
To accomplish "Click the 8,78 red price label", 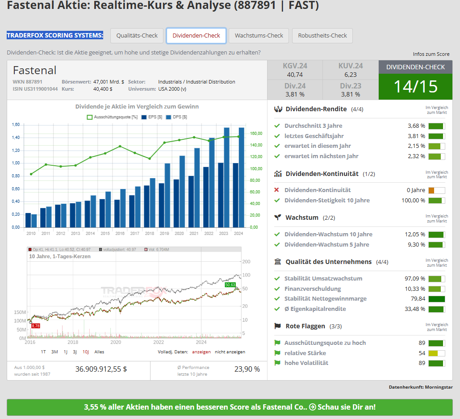I will [x=35, y=326].
